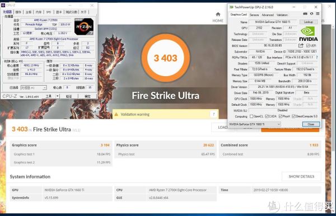Switch to the Sensors tab
The width and height of the screenshot is (336, 216).
(x=254, y=15)
